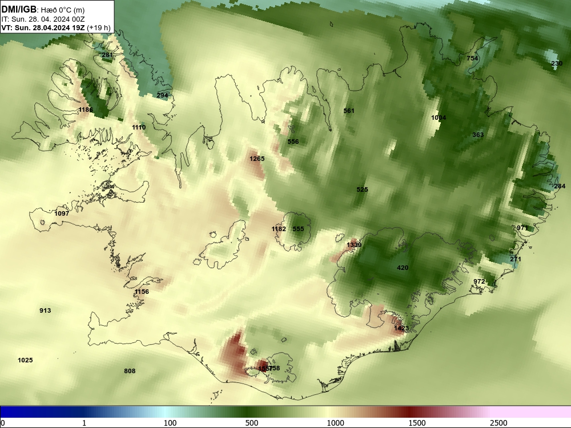The height and width of the screenshot is (428, 571).
Task: Click the 363 value label
Action: tap(478, 135)
